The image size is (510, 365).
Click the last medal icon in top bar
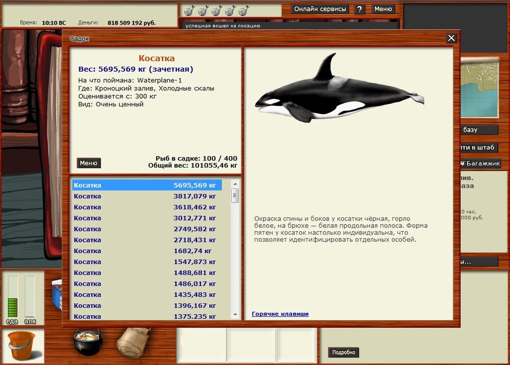point(244,10)
